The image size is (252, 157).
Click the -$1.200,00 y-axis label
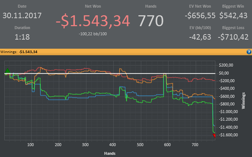click(x=228, y=119)
